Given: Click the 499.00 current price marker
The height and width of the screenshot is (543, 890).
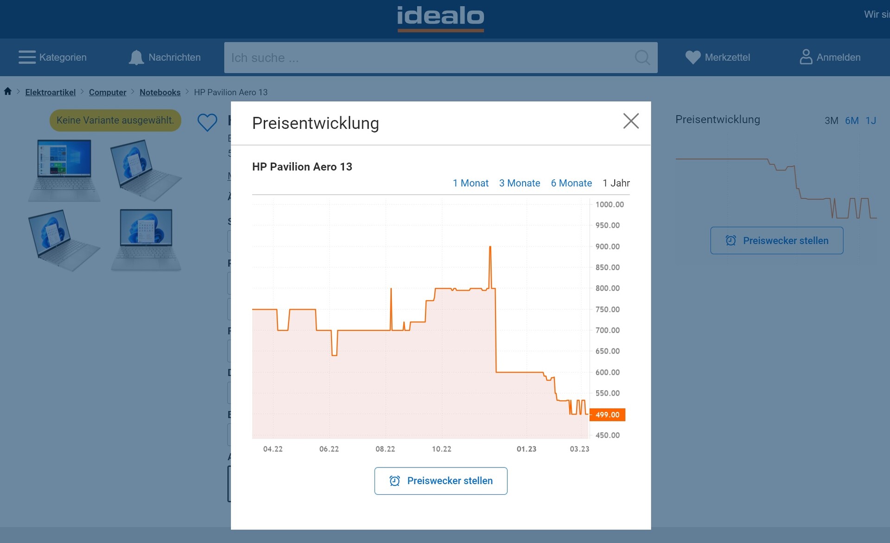Looking at the screenshot, I should tap(607, 415).
